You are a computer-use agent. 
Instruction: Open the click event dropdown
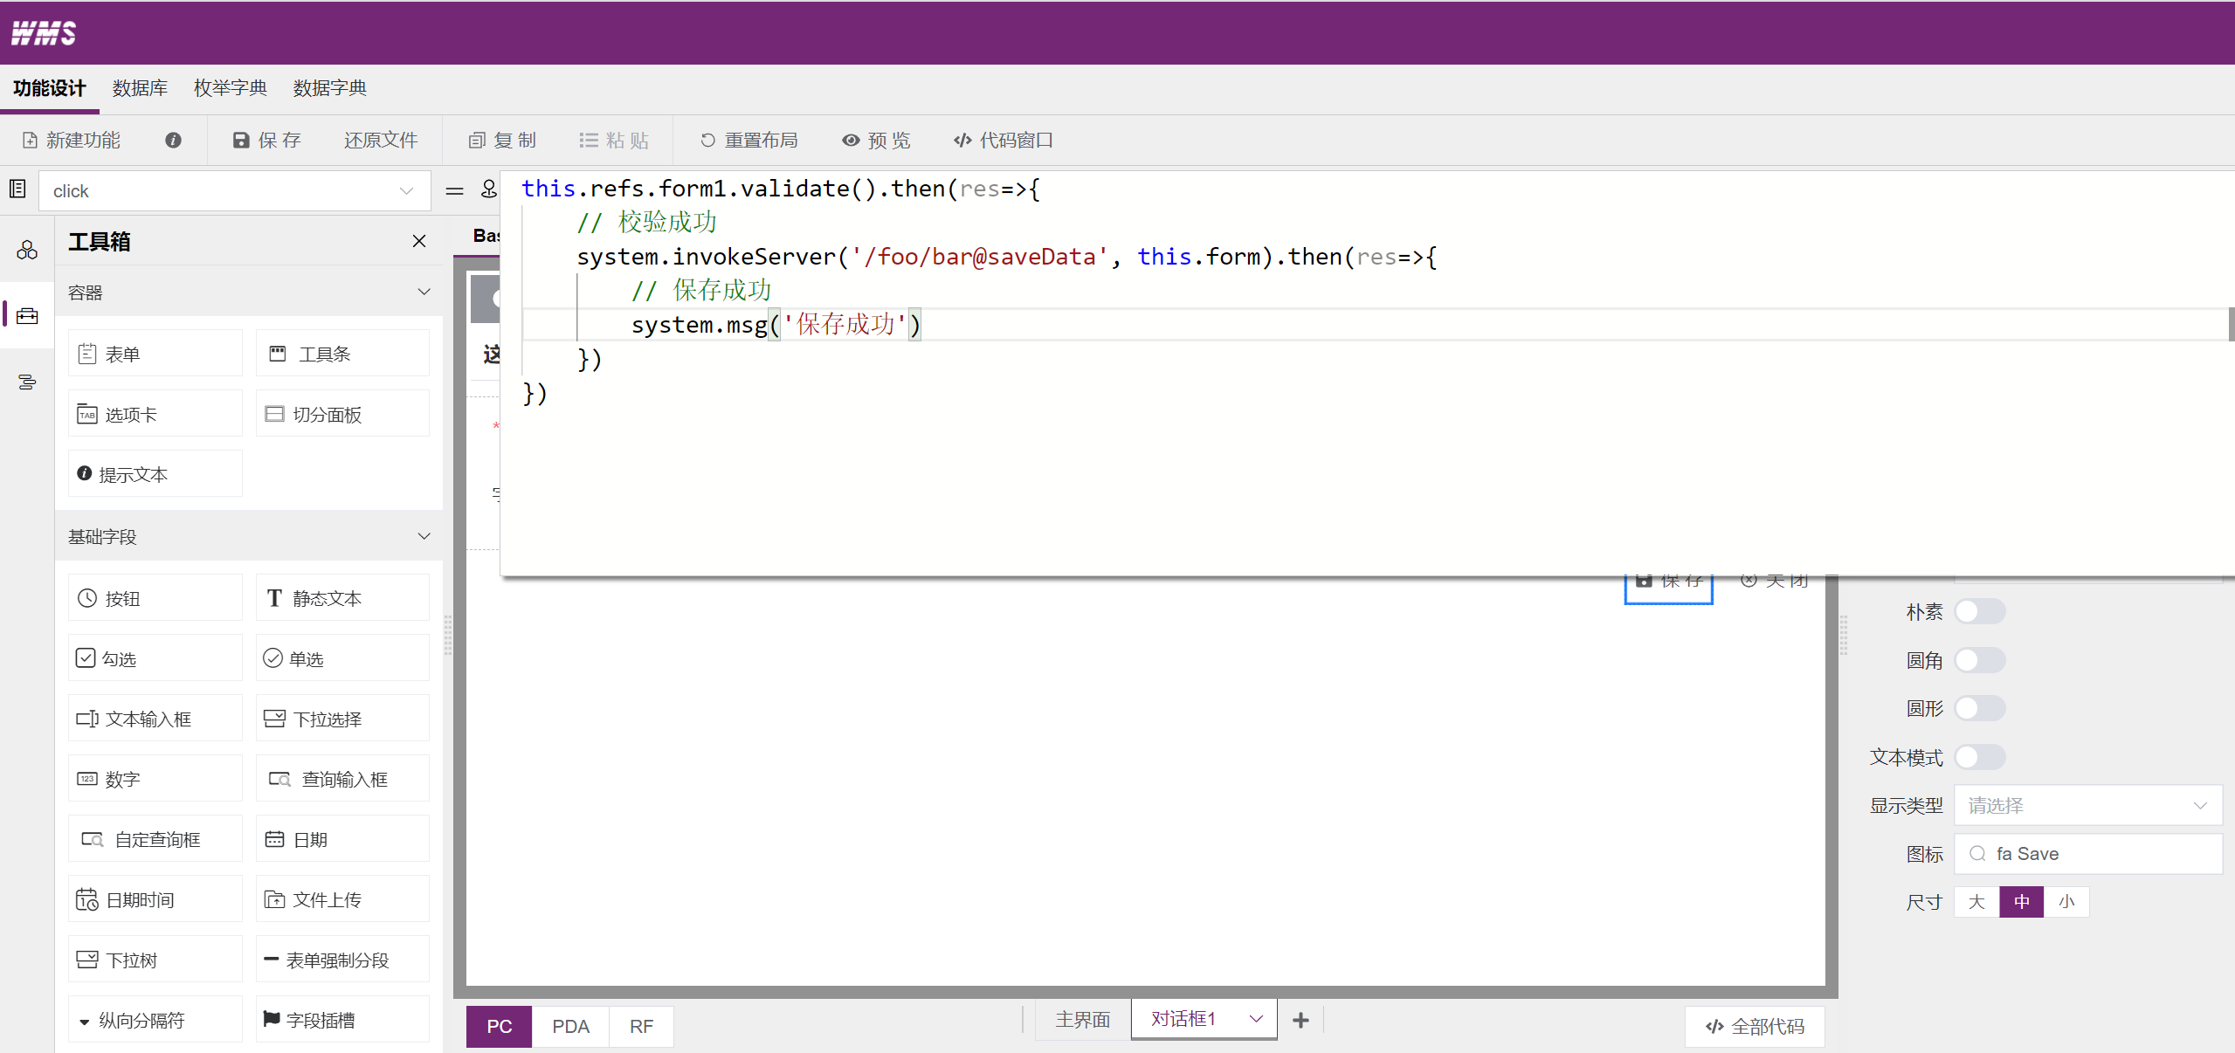point(234,191)
